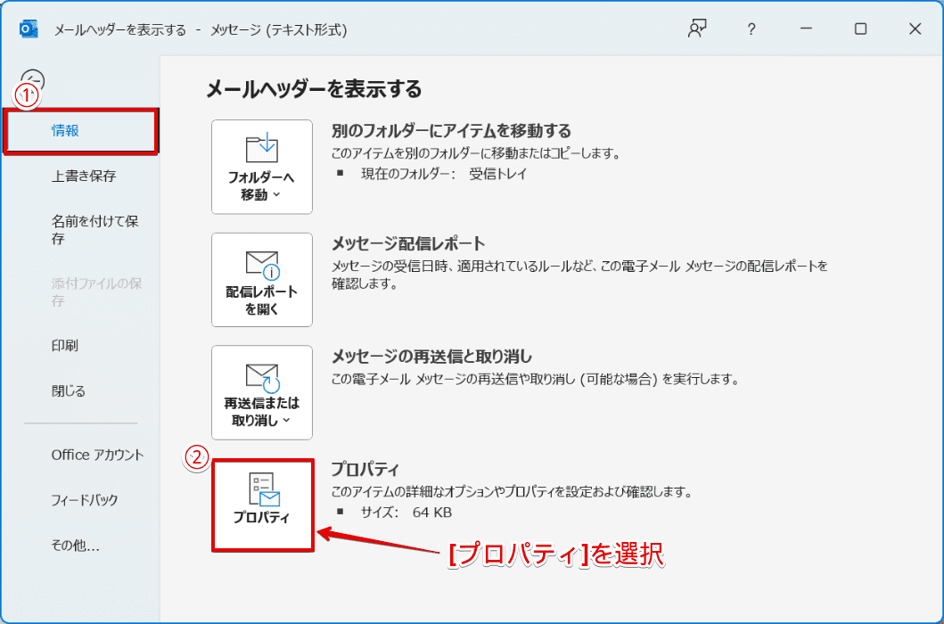Viewport: 944px width, 624px height.
Task: Minimize the message window
Action: pos(806,29)
